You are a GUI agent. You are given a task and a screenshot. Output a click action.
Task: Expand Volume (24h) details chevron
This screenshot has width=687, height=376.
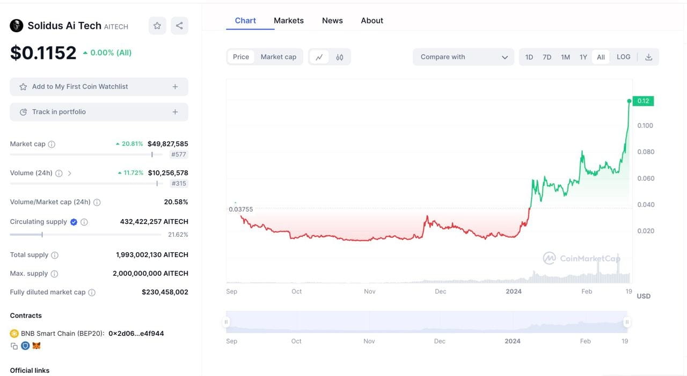70,173
